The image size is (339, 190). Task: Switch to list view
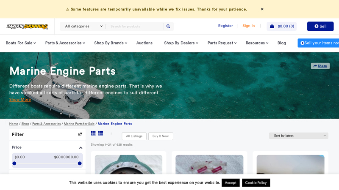100,133
